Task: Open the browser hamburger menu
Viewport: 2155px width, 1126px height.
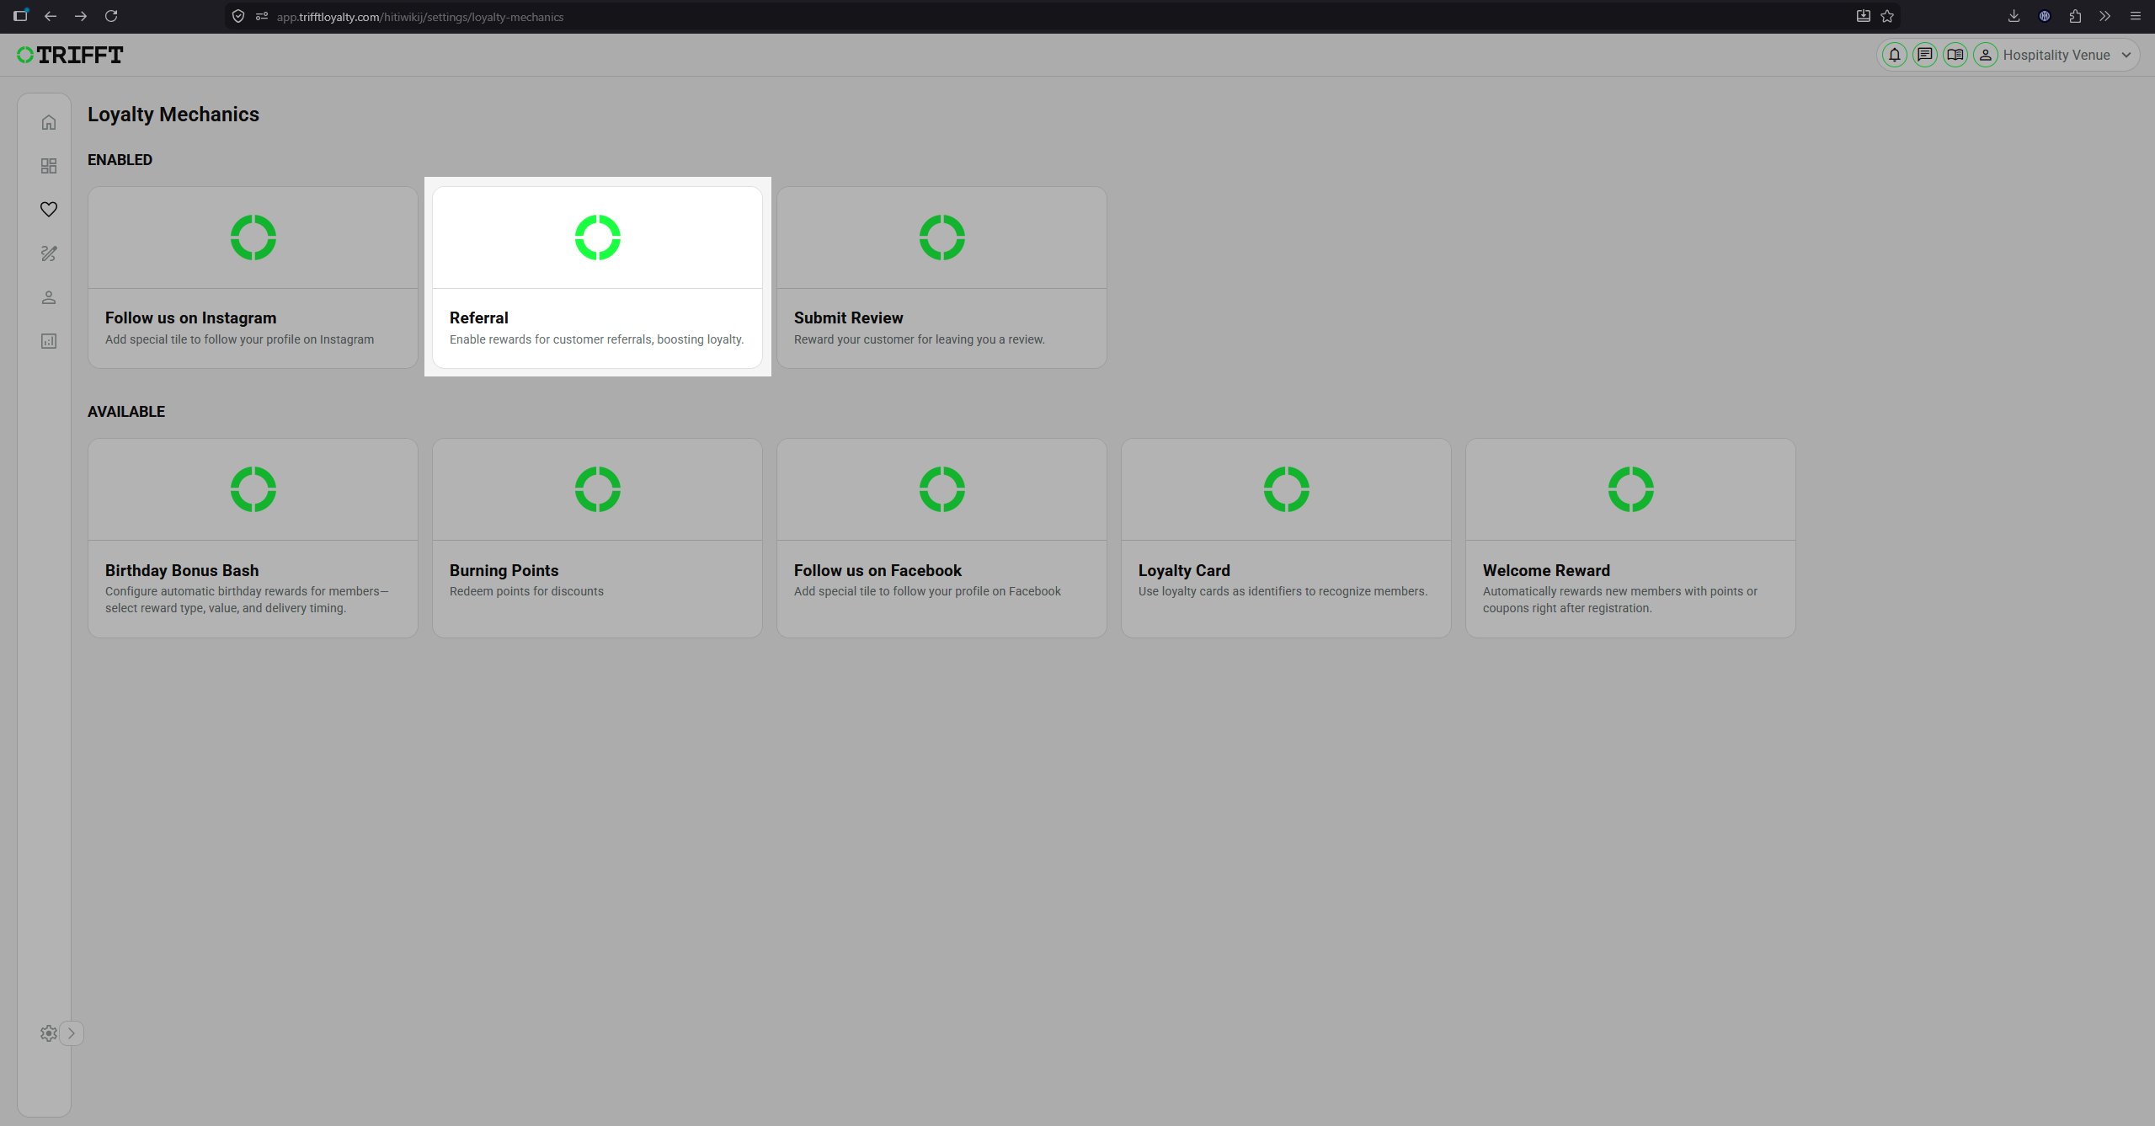Action: 2136,16
